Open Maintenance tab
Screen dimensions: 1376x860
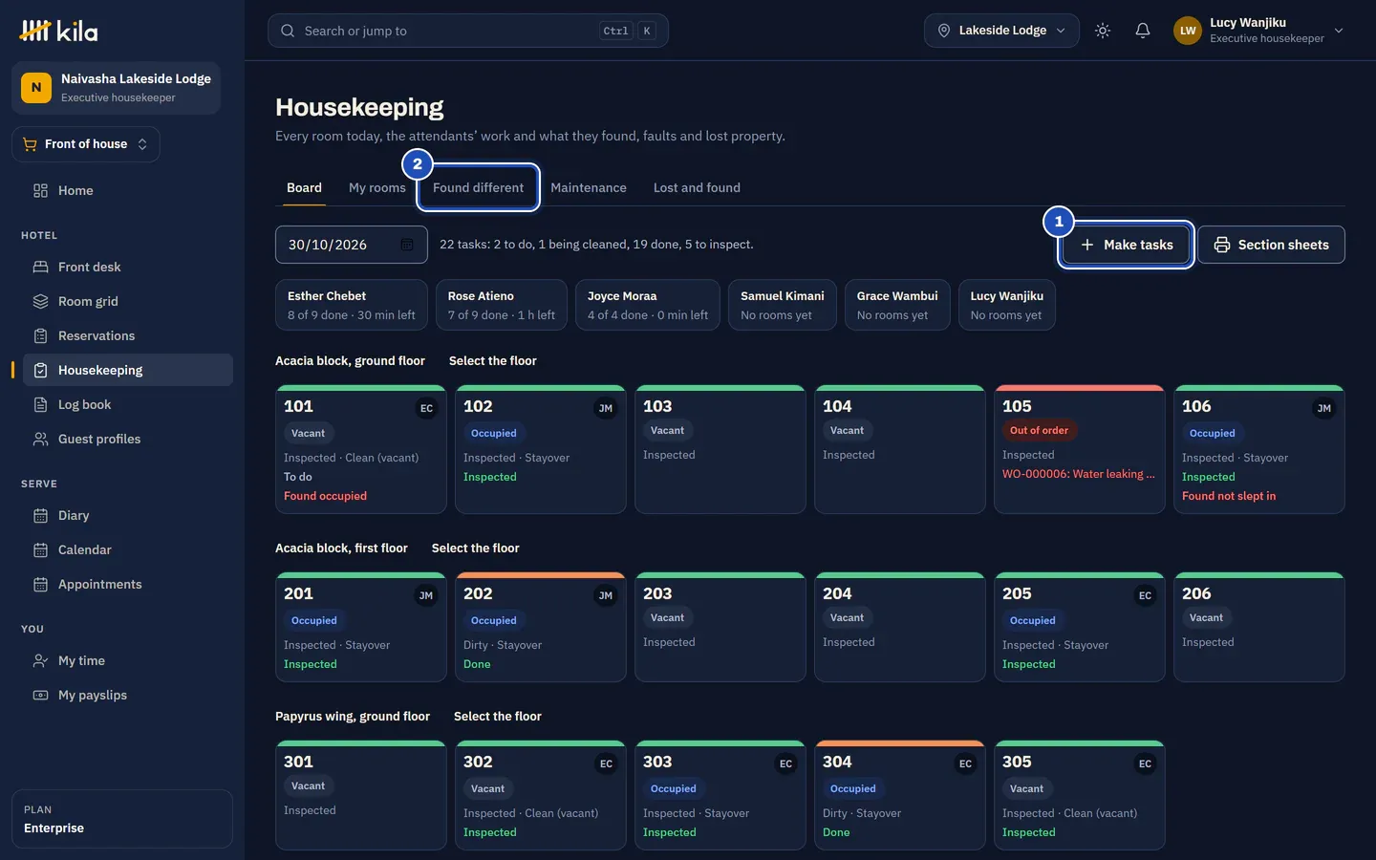(x=589, y=187)
